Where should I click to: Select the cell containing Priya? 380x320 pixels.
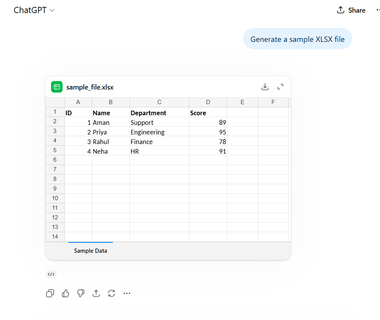[111, 132]
